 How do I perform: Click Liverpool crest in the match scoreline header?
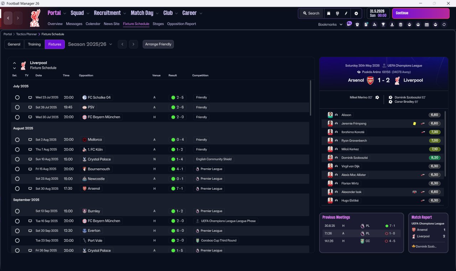coord(397,80)
